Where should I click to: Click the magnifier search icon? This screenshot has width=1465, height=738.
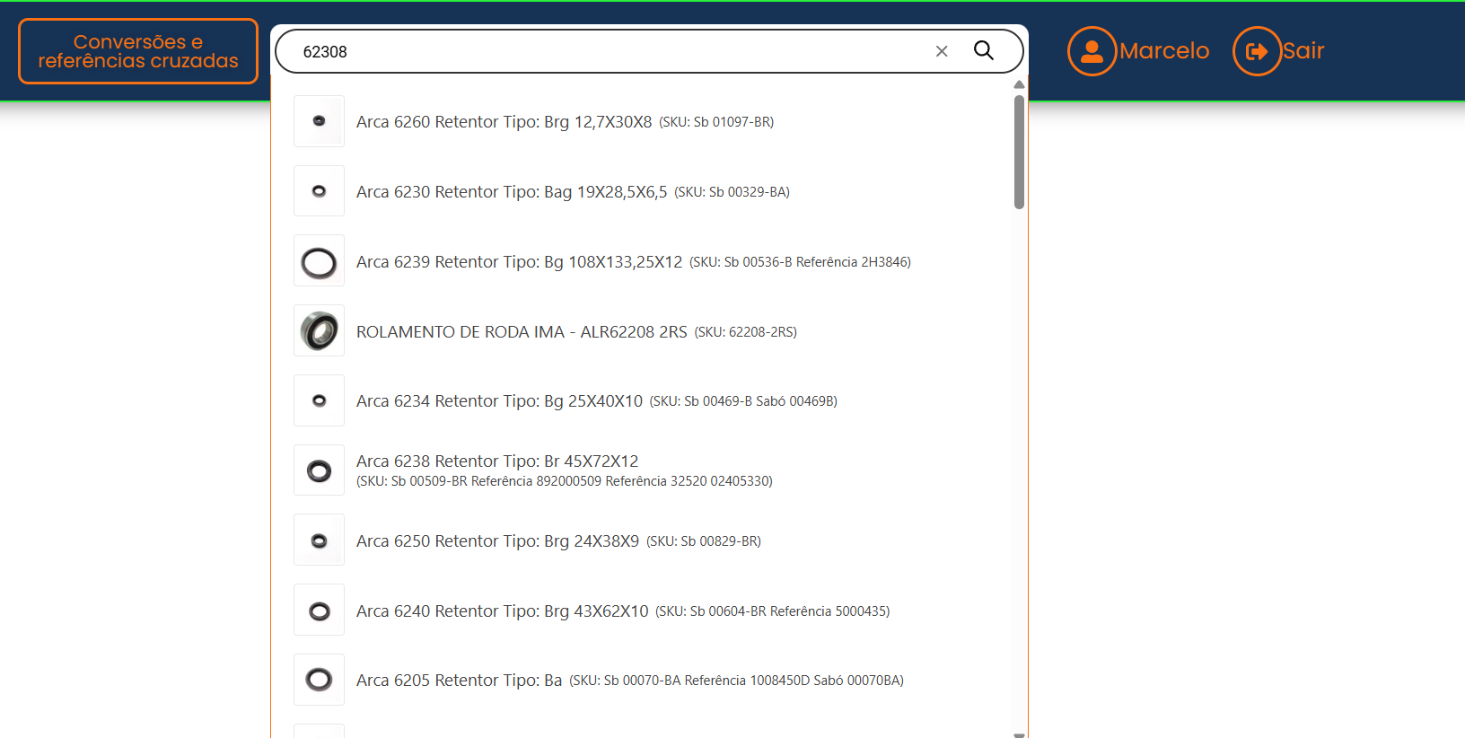tap(984, 50)
